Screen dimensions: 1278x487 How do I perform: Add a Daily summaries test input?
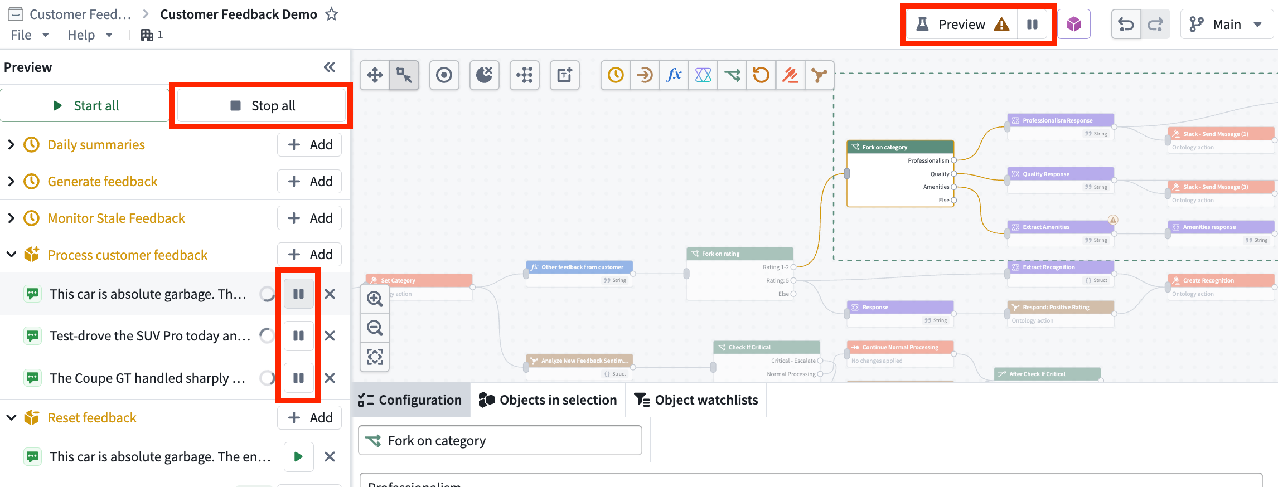point(309,145)
